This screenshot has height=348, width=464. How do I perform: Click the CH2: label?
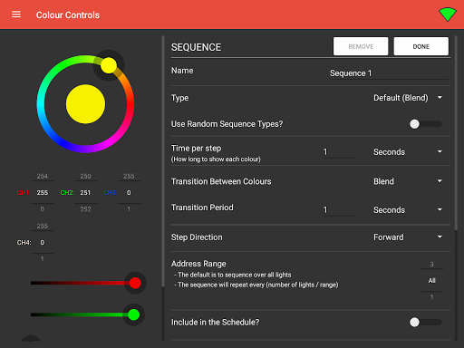click(67, 192)
